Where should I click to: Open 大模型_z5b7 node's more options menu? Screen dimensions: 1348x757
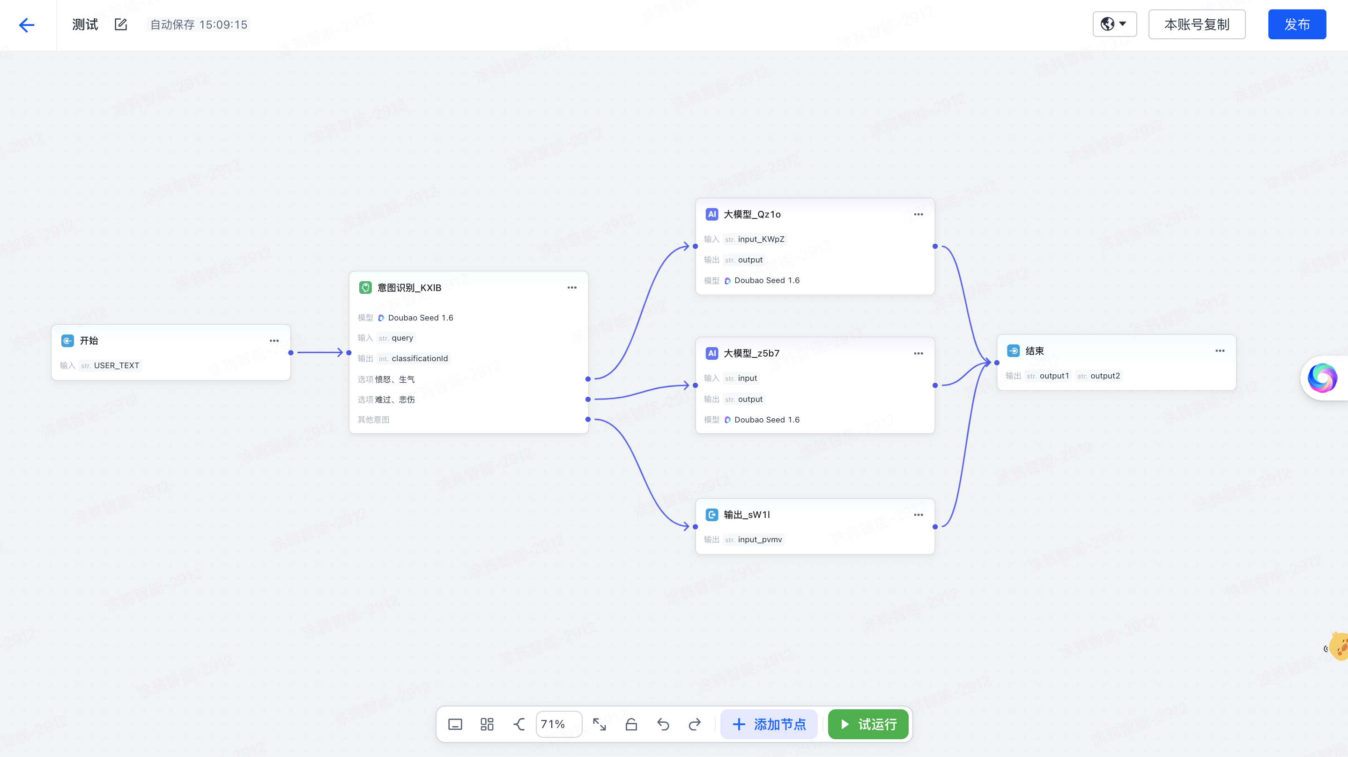(918, 353)
